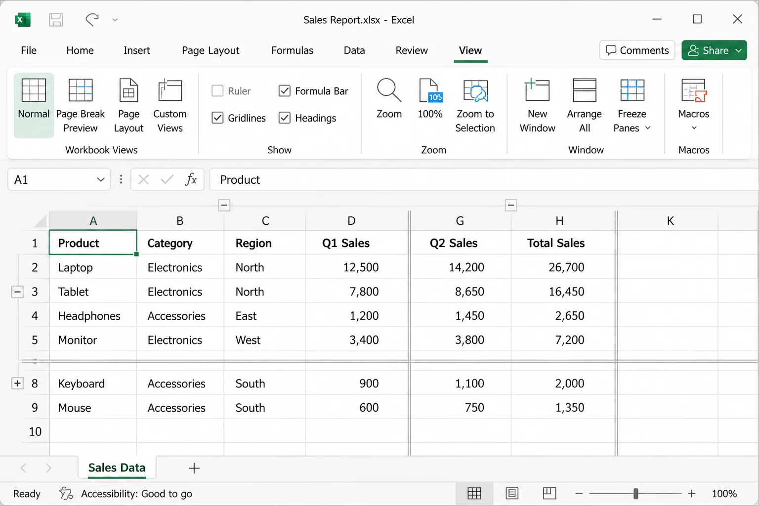Screen dimensions: 759x506
Task: Open Macros dropdown
Action: 694,105
